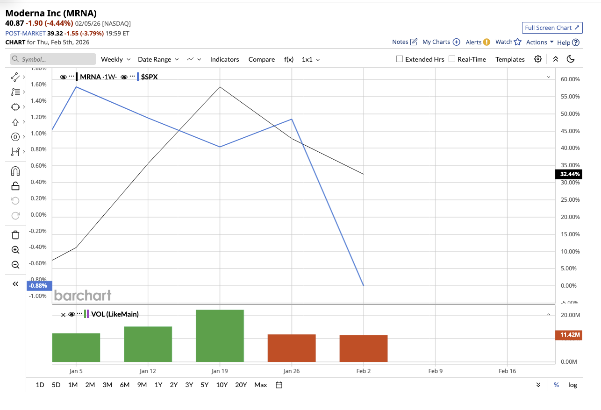Click the undo arrow icon
Image resolution: width=601 pixels, height=410 pixels.
point(15,201)
